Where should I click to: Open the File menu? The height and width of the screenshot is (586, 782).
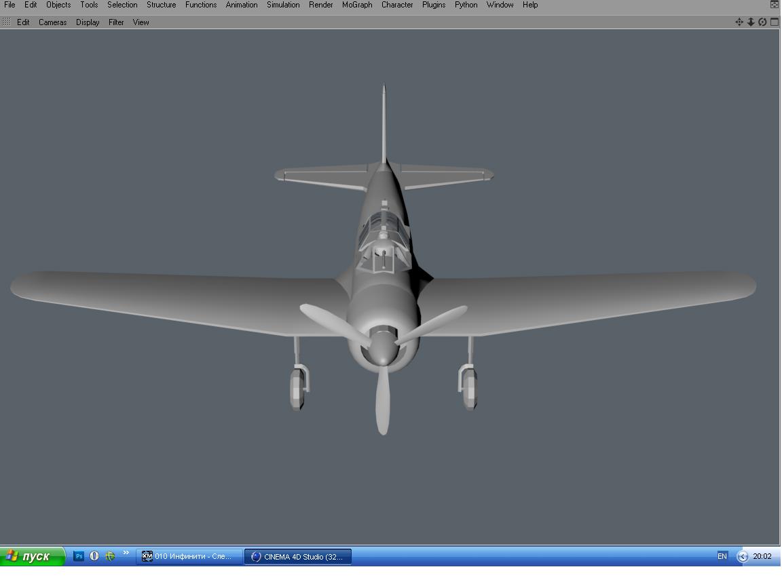[x=10, y=5]
